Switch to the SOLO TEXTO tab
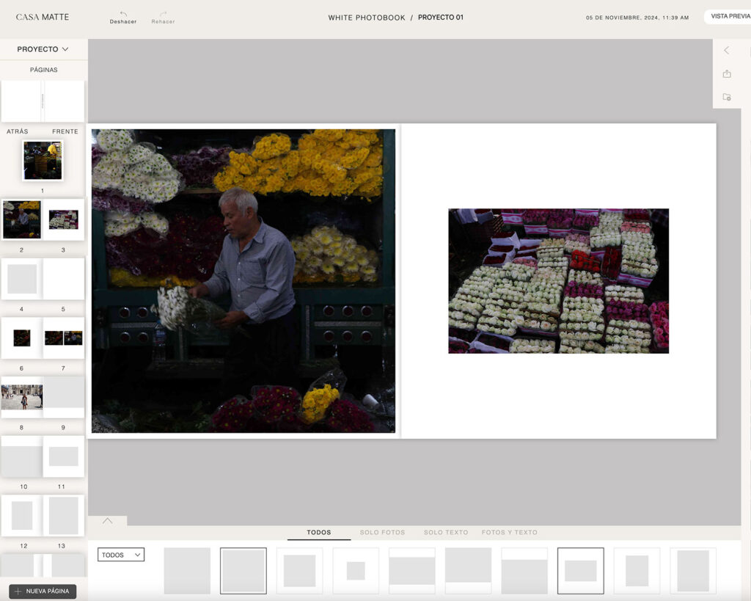751x601 pixels. point(445,532)
